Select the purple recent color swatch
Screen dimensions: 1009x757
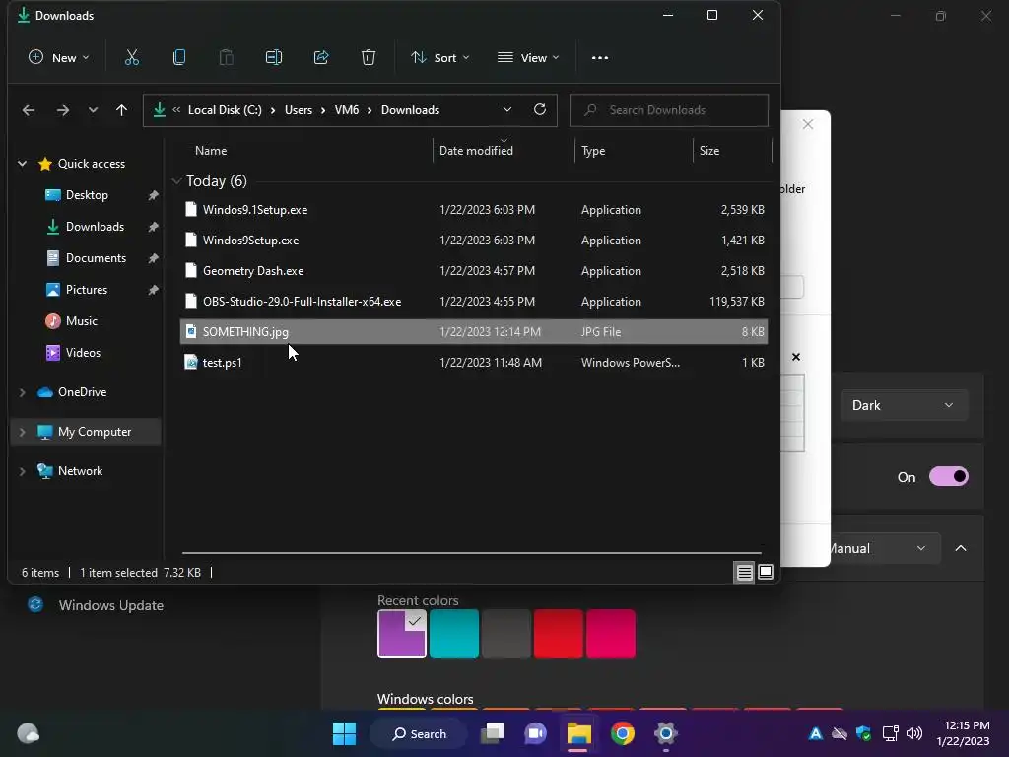point(402,634)
